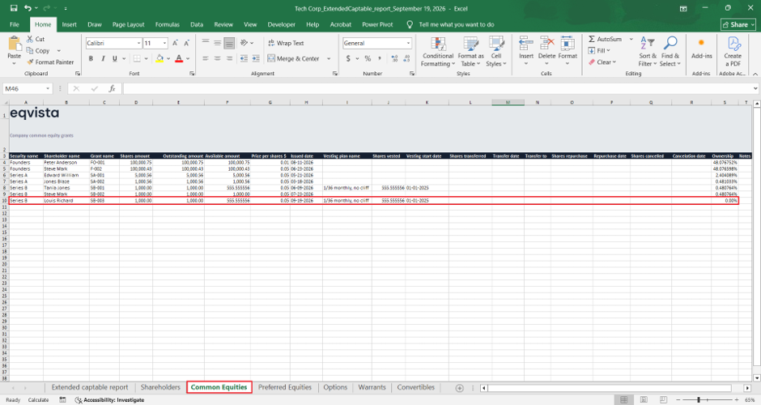The height and width of the screenshot is (405, 761).
Task: Open the Name Box dropdown arrow
Action: point(48,89)
